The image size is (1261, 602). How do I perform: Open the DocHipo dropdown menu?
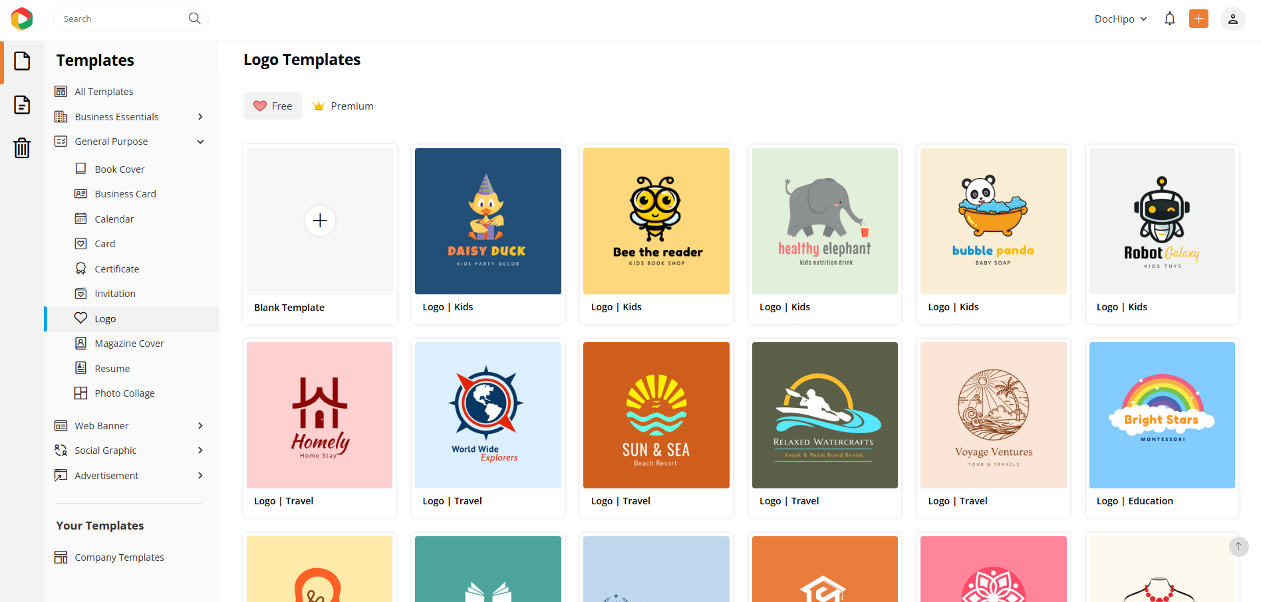[x=1120, y=19]
